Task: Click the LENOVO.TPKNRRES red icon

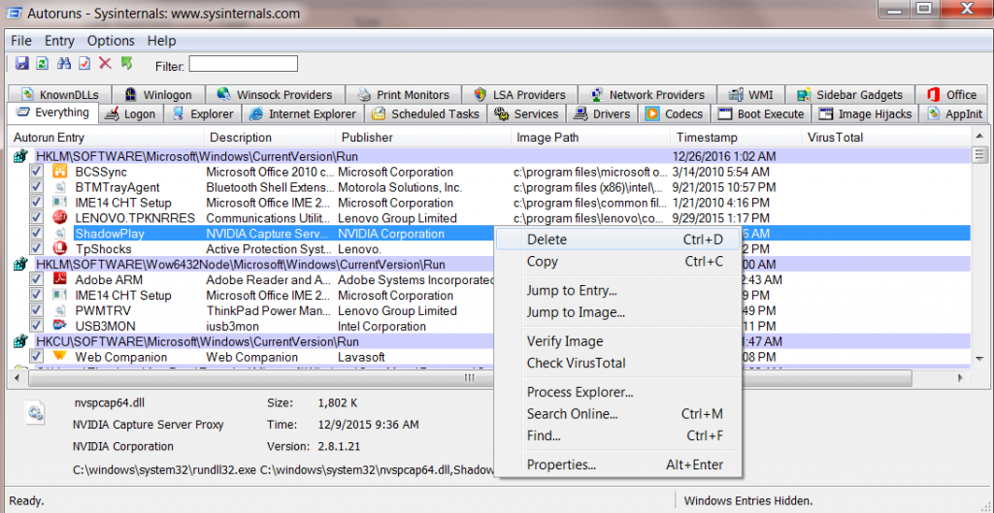Action: point(59,218)
